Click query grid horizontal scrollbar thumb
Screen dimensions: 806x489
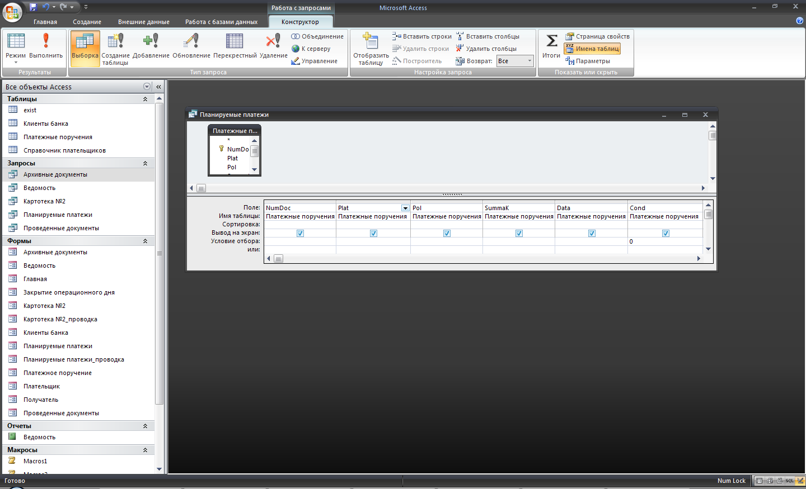(278, 258)
